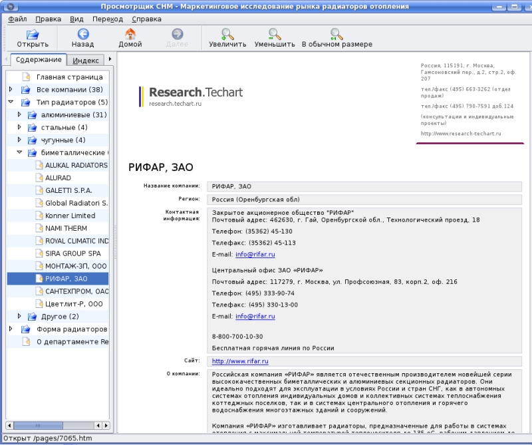The height and width of the screenshot is (445, 532).
Task: Select Цветлит-Р, ООО tree item
Action: coord(74,304)
